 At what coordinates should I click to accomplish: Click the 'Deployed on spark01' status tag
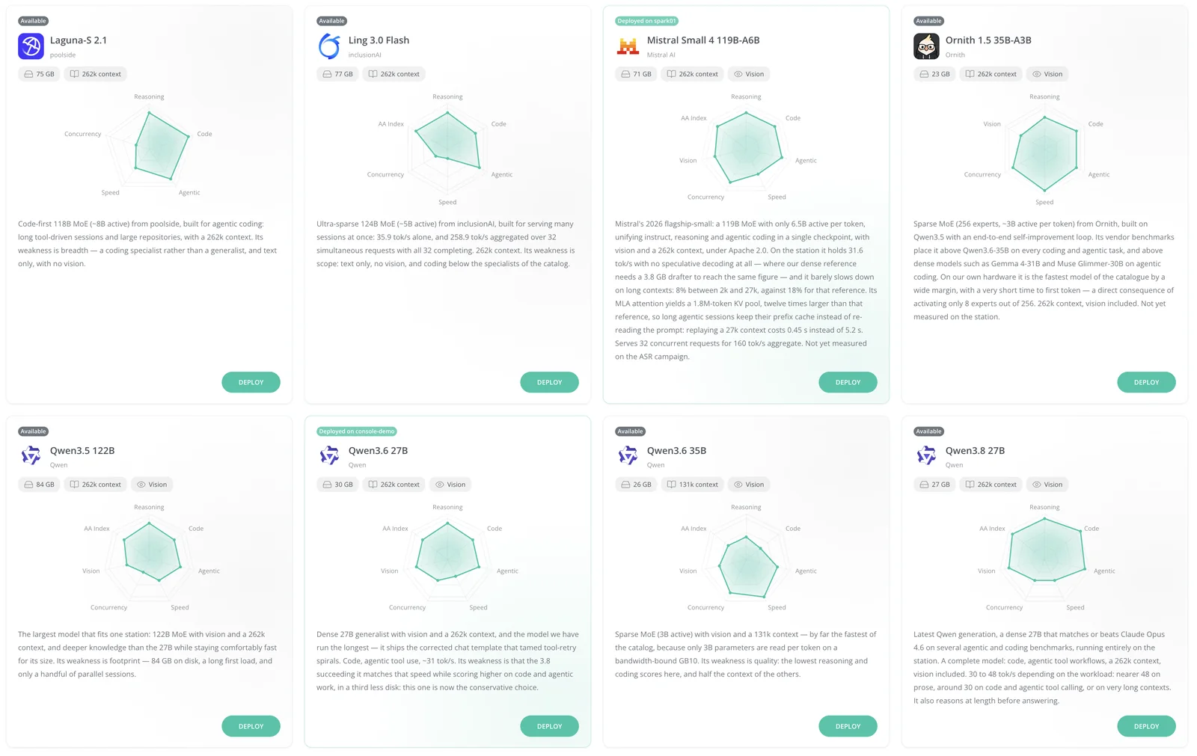point(647,21)
